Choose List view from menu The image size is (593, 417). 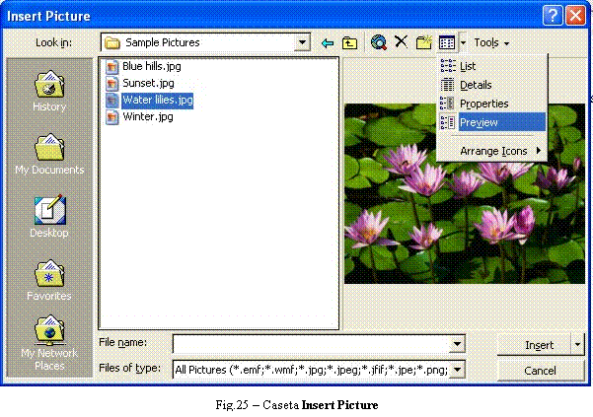(469, 66)
